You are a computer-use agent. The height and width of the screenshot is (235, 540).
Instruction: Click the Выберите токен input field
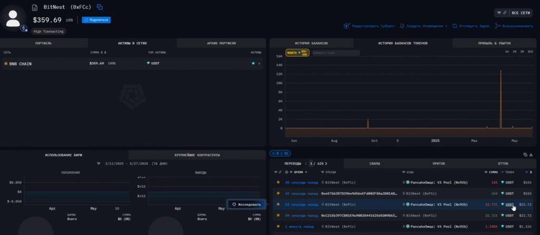tap(336, 53)
